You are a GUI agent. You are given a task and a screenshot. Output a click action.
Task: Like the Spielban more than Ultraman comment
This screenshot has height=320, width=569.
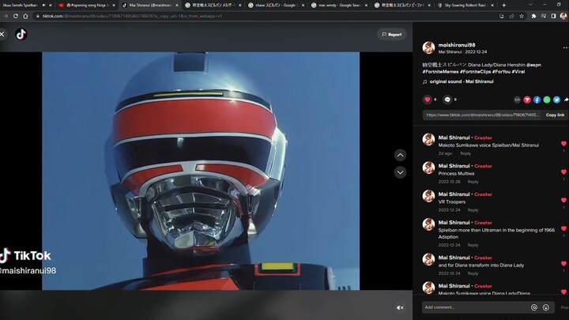[563, 228]
